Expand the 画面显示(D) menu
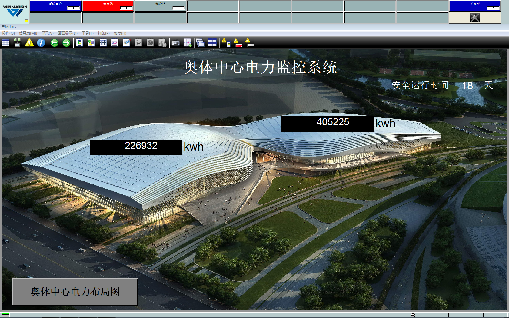This screenshot has width=509, height=318. click(68, 33)
